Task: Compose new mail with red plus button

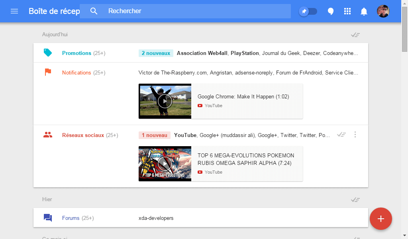Action: click(381, 219)
